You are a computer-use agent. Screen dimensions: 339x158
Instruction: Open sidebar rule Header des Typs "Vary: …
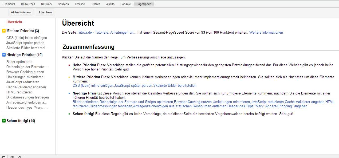click(27, 107)
